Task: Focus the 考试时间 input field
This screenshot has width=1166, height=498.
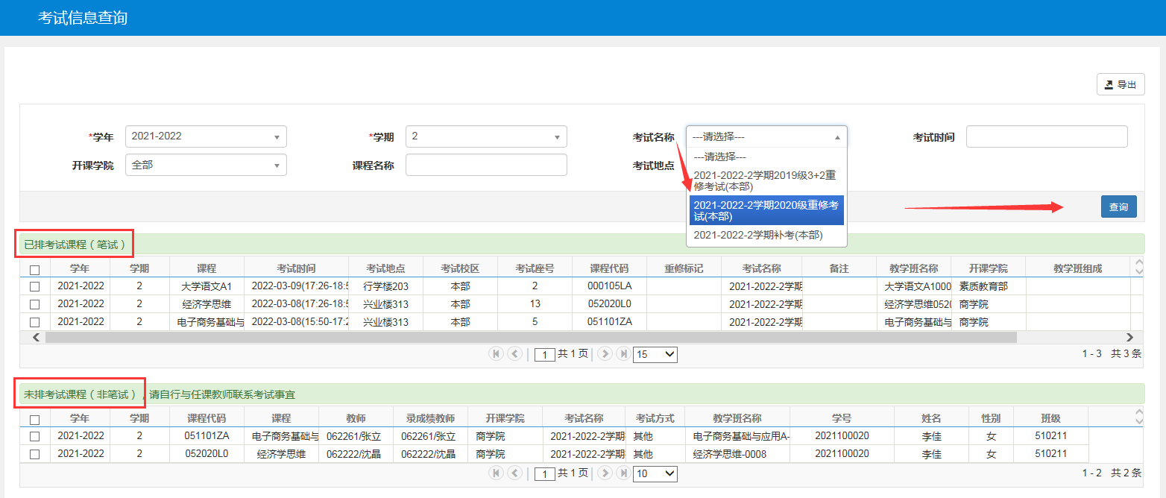Action: [x=1047, y=136]
